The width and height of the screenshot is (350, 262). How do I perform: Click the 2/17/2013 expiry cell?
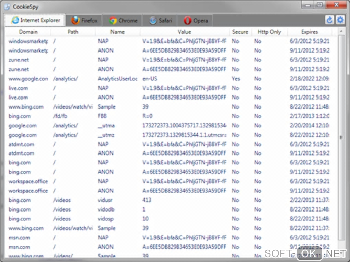310,116
